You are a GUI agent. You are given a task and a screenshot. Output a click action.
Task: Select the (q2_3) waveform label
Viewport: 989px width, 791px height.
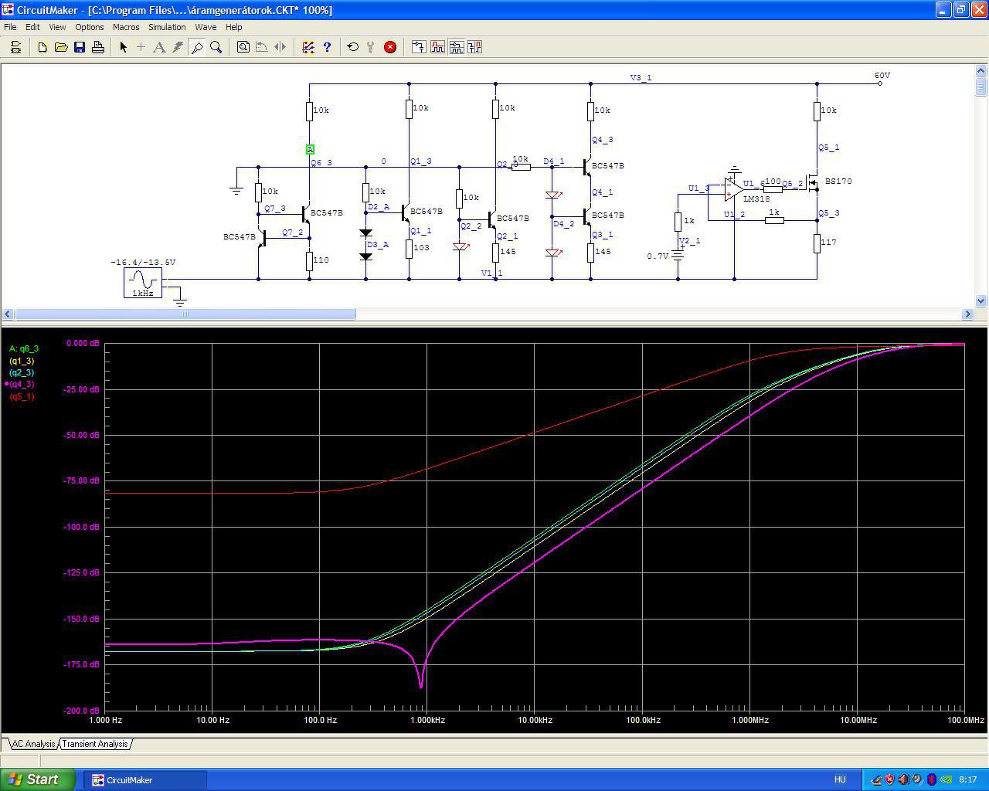coord(22,372)
